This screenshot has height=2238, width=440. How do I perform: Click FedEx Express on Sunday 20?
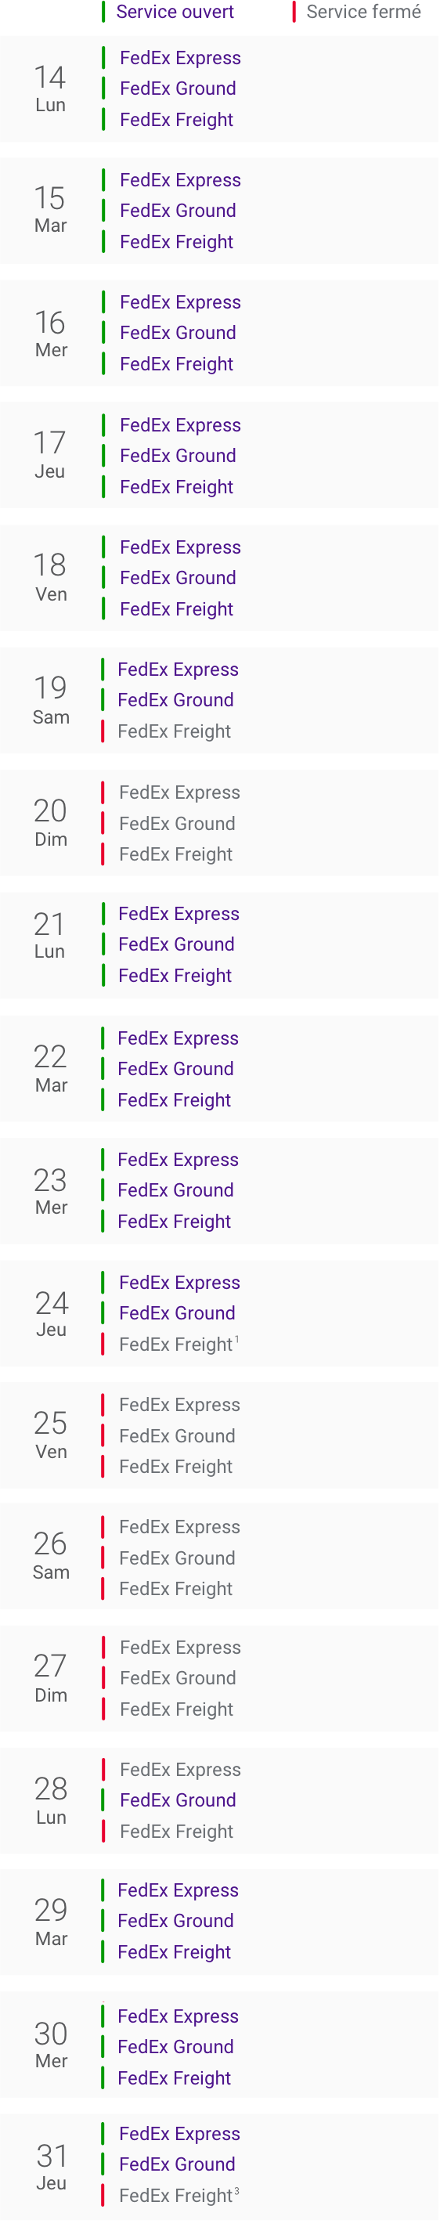pos(179,792)
